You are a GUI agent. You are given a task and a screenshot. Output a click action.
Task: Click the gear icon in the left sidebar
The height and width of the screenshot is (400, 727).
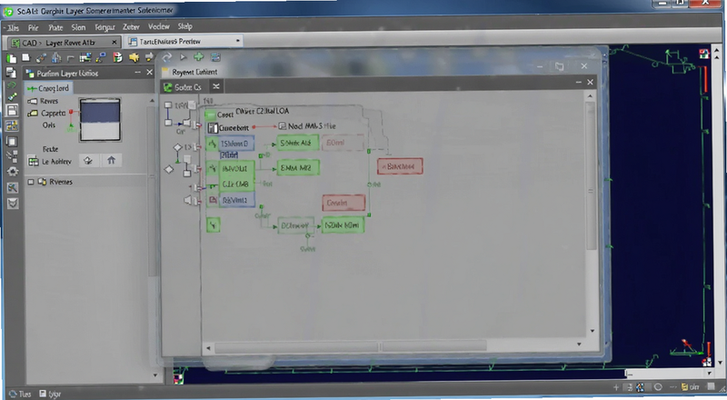pos(13,172)
